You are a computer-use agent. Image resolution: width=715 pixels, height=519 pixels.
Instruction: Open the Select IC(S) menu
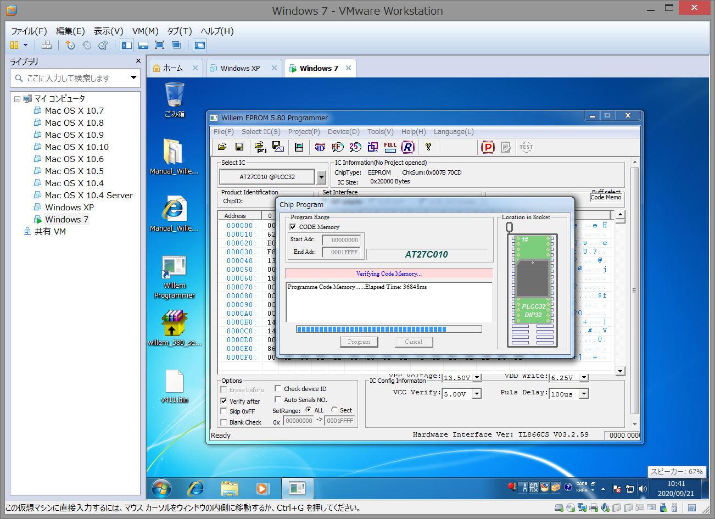pyautogui.click(x=261, y=131)
